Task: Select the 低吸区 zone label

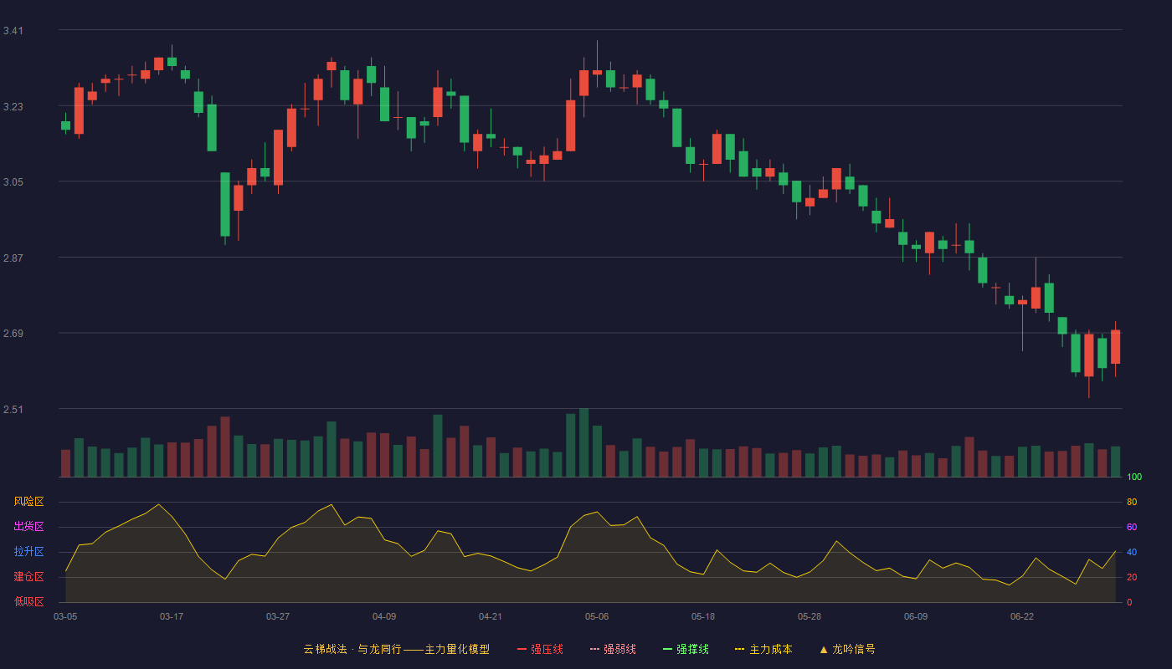Action: click(28, 601)
